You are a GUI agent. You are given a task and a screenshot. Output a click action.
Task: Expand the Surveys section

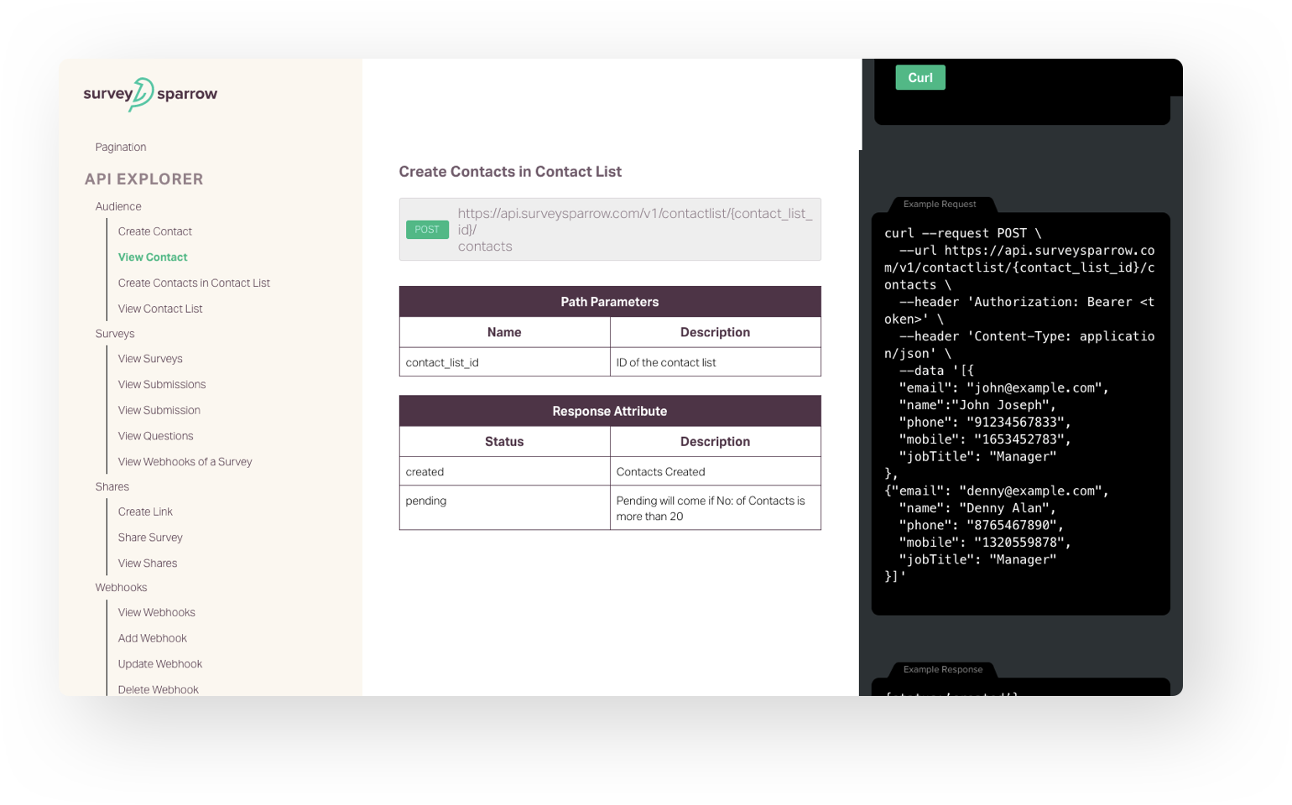pyautogui.click(x=114, y=333)
